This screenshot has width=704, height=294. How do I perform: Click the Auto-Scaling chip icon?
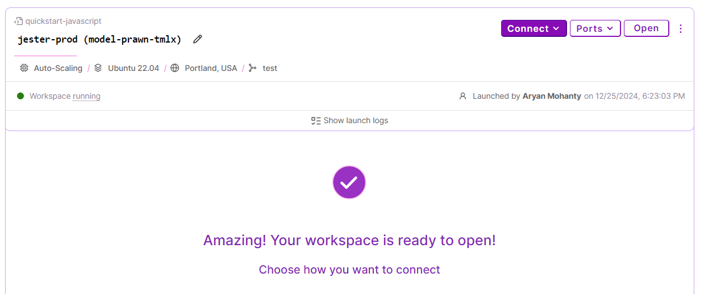24,68
